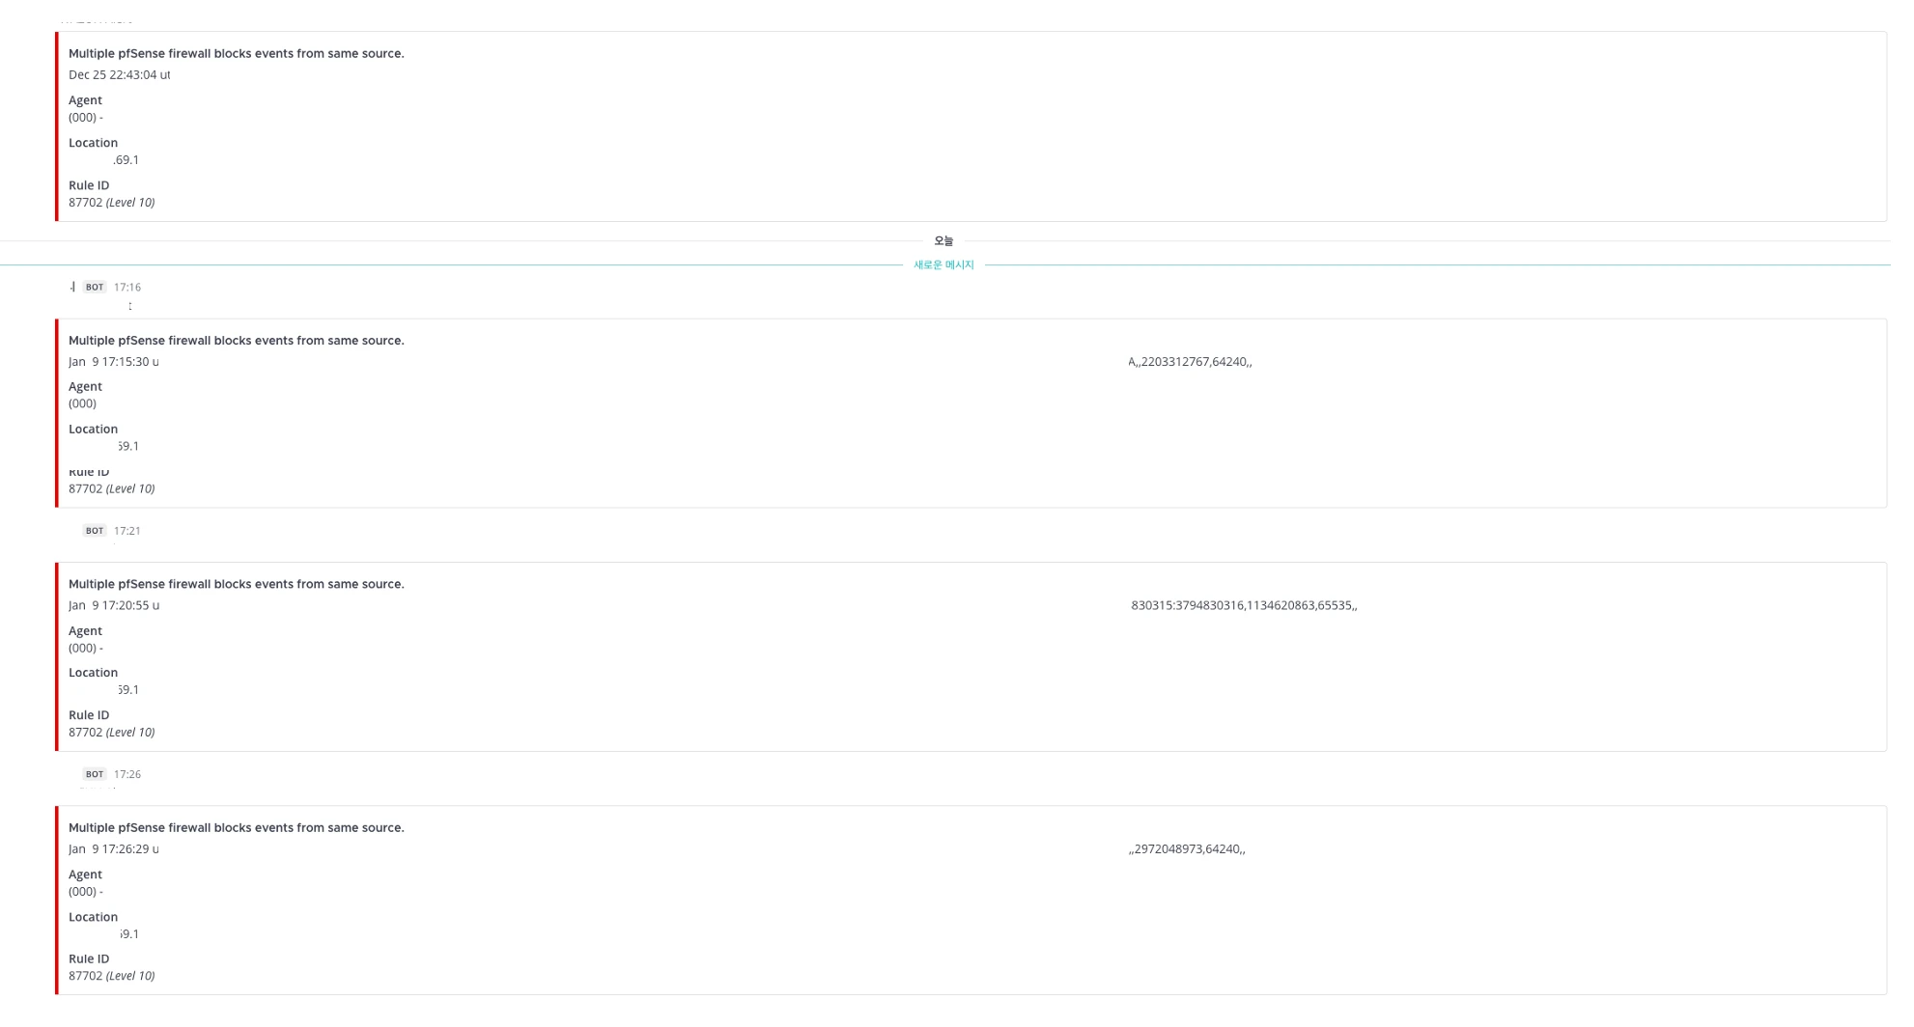1914x1027 pixels.
Task: Click the BOT badge beside 17:21
Action: [94, 531]
